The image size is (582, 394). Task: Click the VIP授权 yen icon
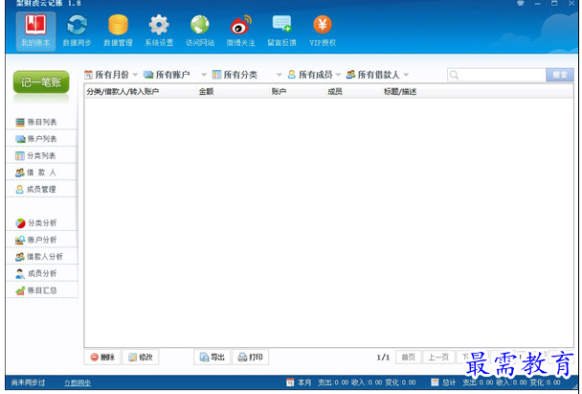tap(323, 32)
